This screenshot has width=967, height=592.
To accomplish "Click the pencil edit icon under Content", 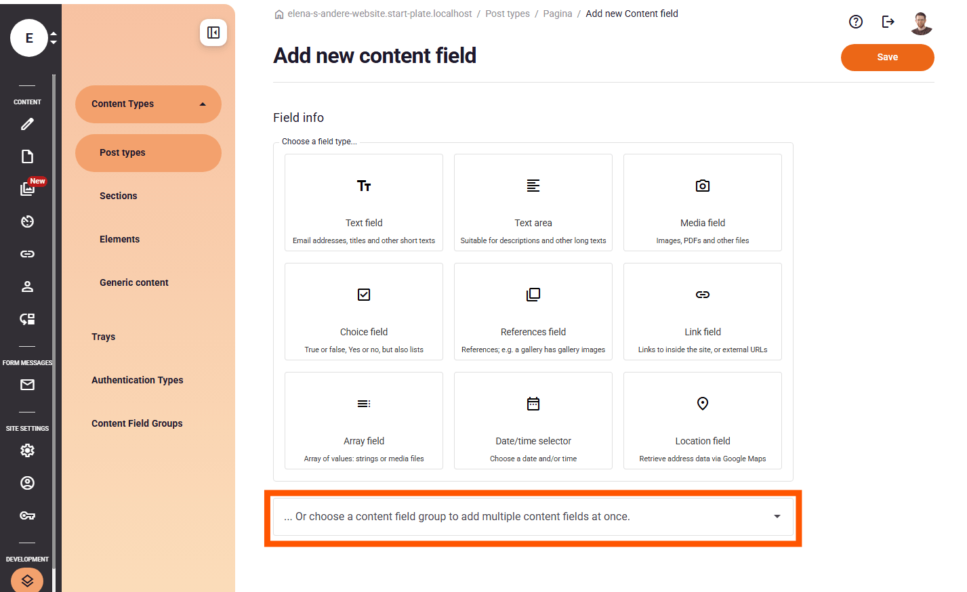I will [27, 124].
